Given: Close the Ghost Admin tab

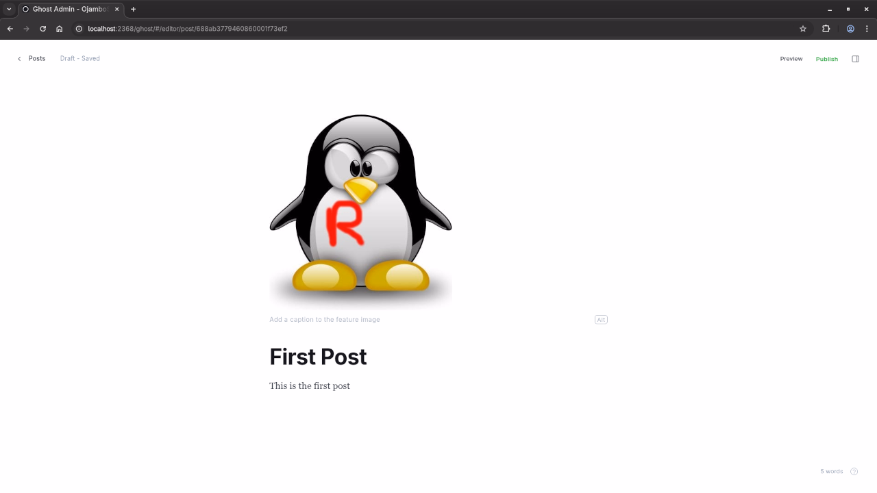Looking at the screenshot, I should pos(116,9).
